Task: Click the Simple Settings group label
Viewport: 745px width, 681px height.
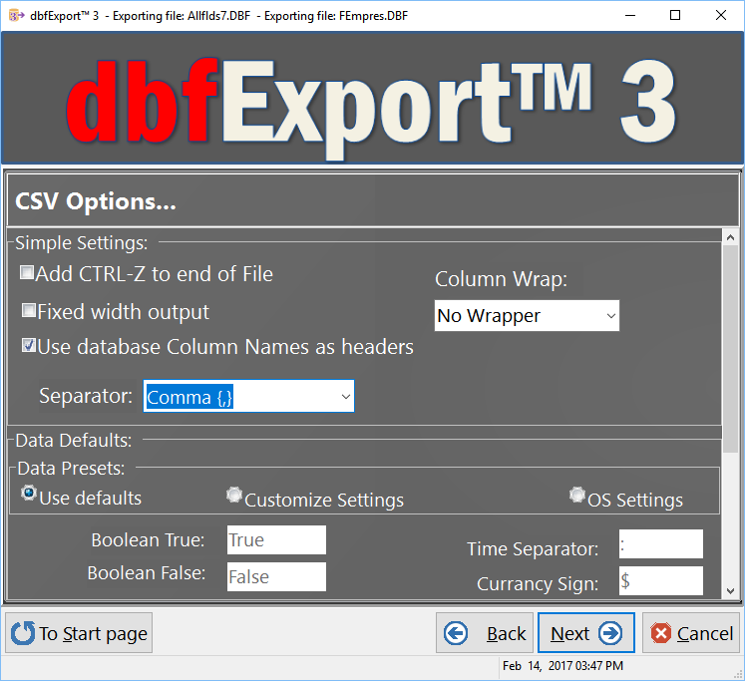Action: pyautogui.click(x=81, y=242)
